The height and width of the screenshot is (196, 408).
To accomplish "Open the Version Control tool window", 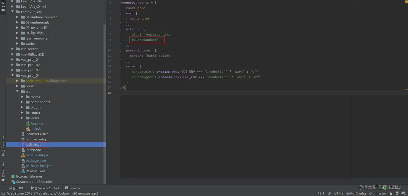I will (45, 188).
